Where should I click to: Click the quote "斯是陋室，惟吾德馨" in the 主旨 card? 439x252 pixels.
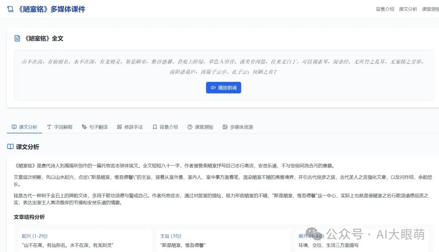coord(183,245)
